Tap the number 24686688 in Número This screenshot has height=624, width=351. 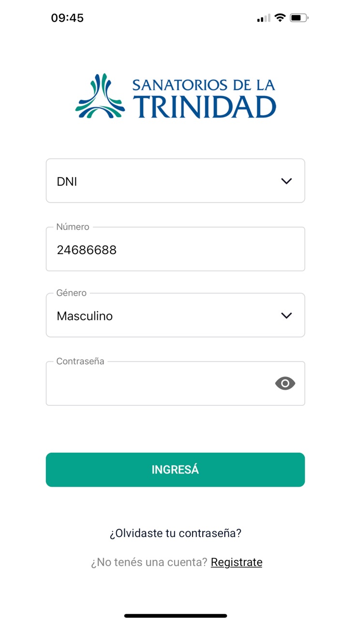(87, 250)
